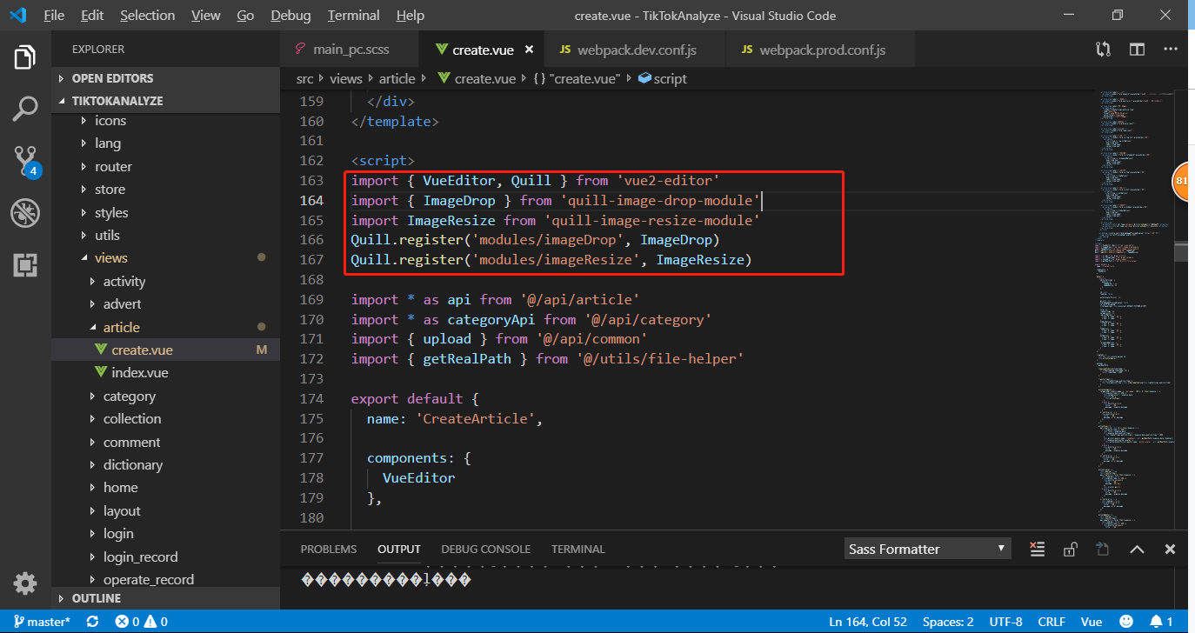Click the 'views' breadcrumb segment
The width and height of the screenshot is (1195, 633).
click(345, 78)
